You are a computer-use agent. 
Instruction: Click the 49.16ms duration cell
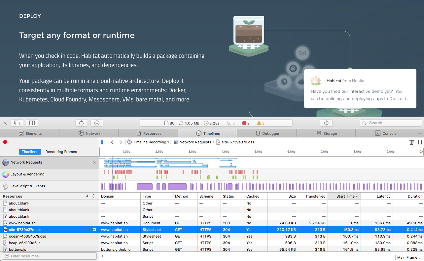click(x=408, y=223)
